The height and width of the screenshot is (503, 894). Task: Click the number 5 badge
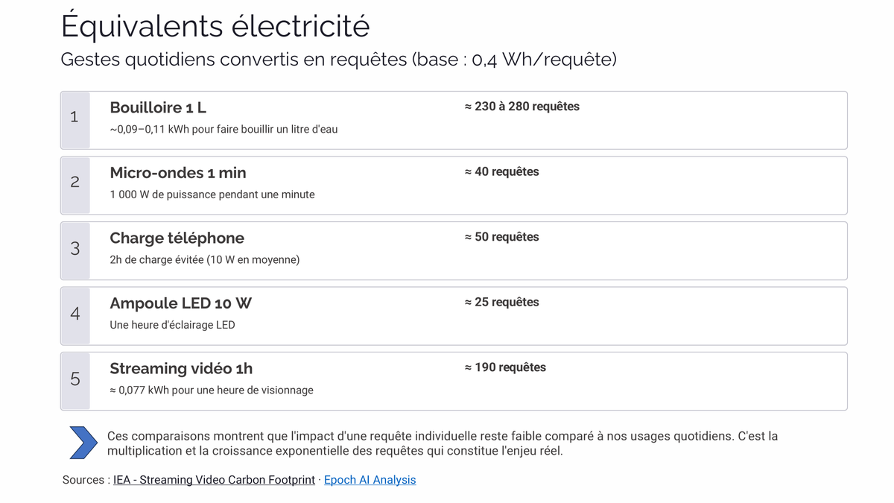pos(74,379)
